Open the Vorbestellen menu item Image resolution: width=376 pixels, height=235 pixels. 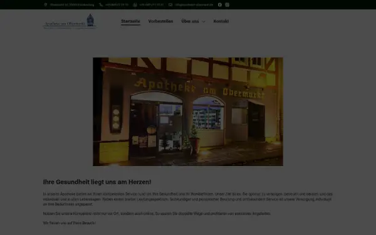click(x=160, y=21)
